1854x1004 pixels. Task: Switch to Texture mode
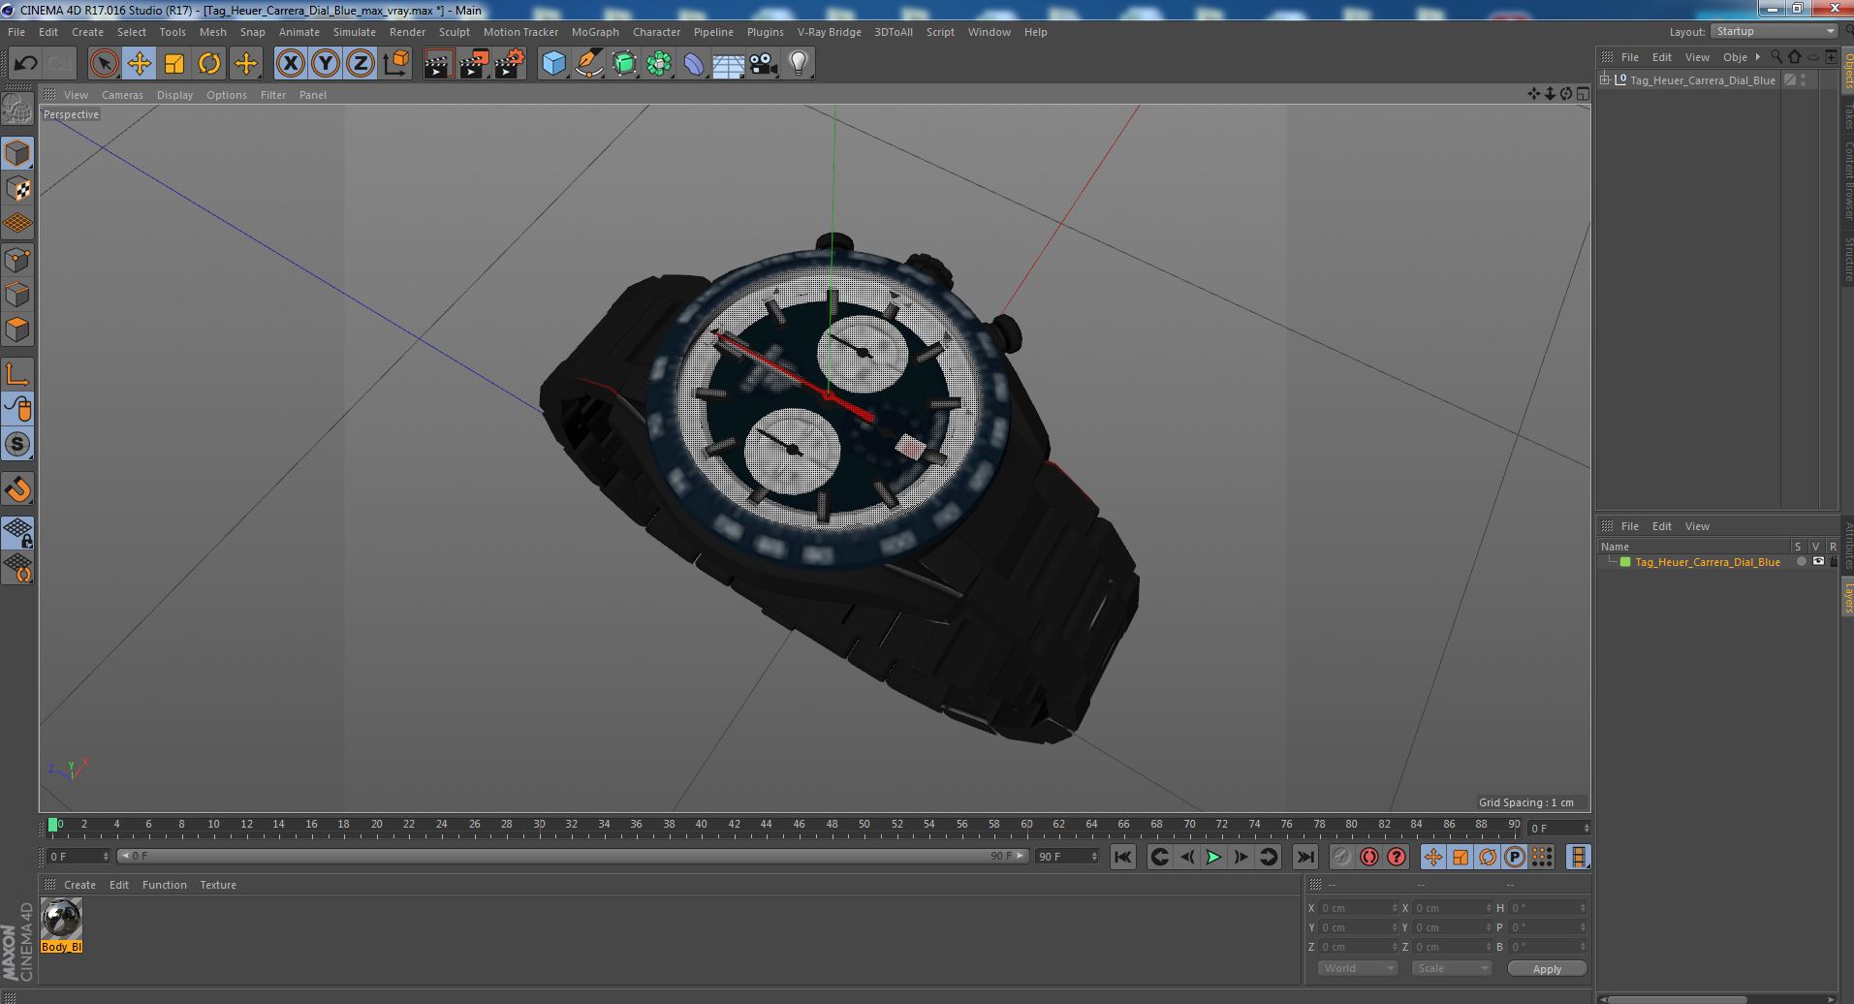pyautogui.click(x=17, y=188)
